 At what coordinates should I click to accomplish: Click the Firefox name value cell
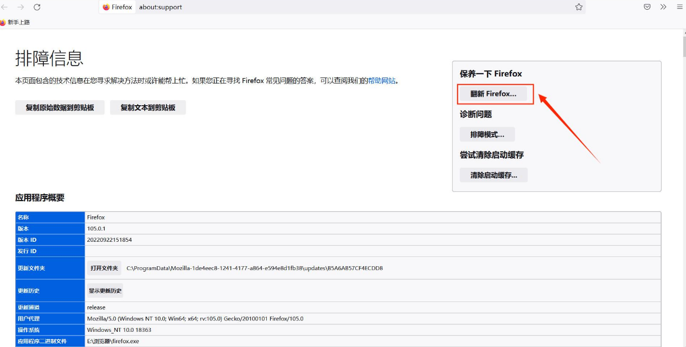tap(373, 217)
